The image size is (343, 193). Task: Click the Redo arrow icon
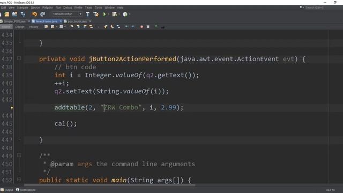pos(42,14)
